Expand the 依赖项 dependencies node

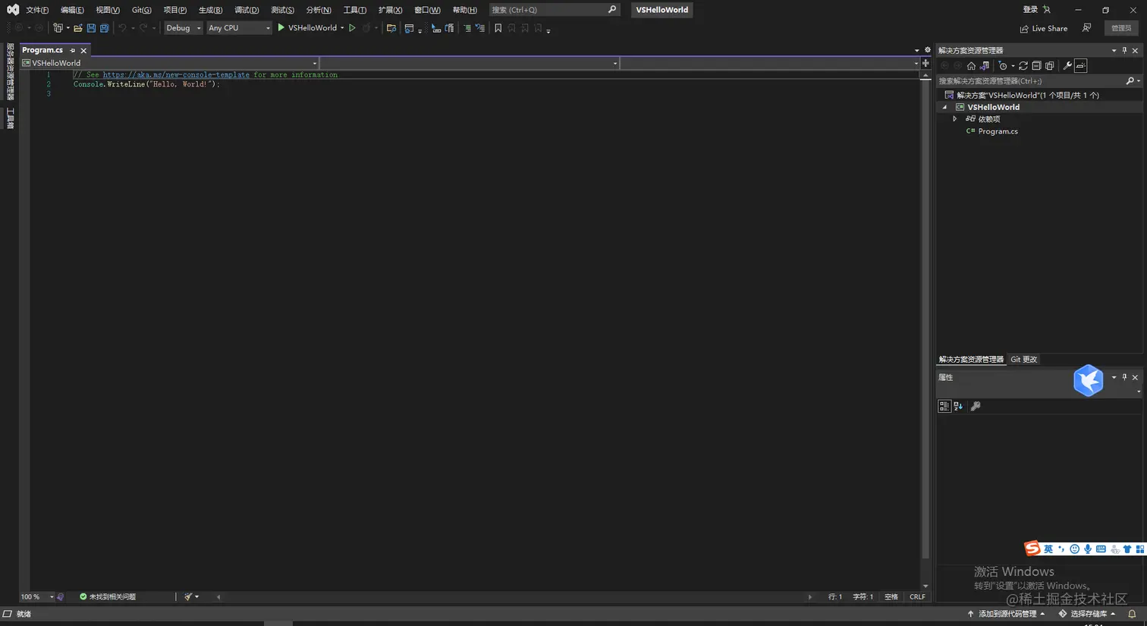point(955,119)
